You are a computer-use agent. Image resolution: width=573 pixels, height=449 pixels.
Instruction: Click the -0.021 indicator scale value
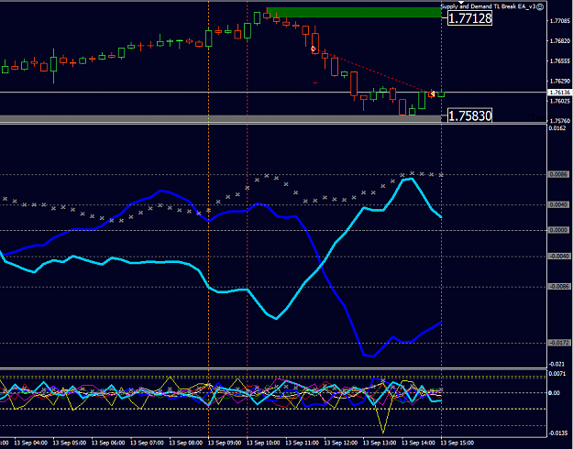pos(556,364)
